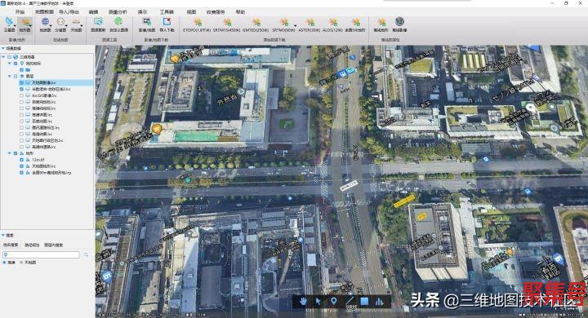Toggle checkbox for ArcGIS影像.lrc layer
This screenshot has height=318, width=588.
[21, 95]
